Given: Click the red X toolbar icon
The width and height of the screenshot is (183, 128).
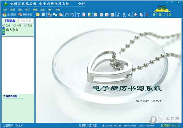Looking at the screenshot, I should coord(147,15).
